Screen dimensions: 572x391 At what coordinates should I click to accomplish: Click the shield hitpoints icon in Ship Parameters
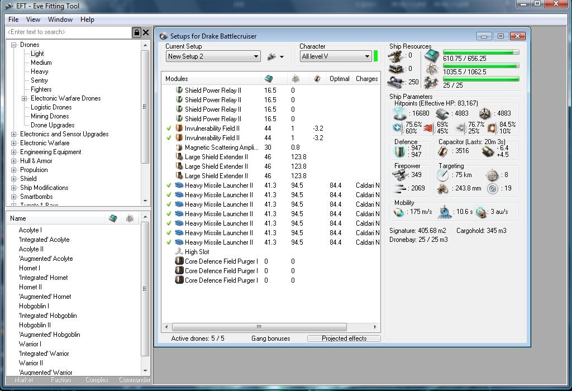400,113
